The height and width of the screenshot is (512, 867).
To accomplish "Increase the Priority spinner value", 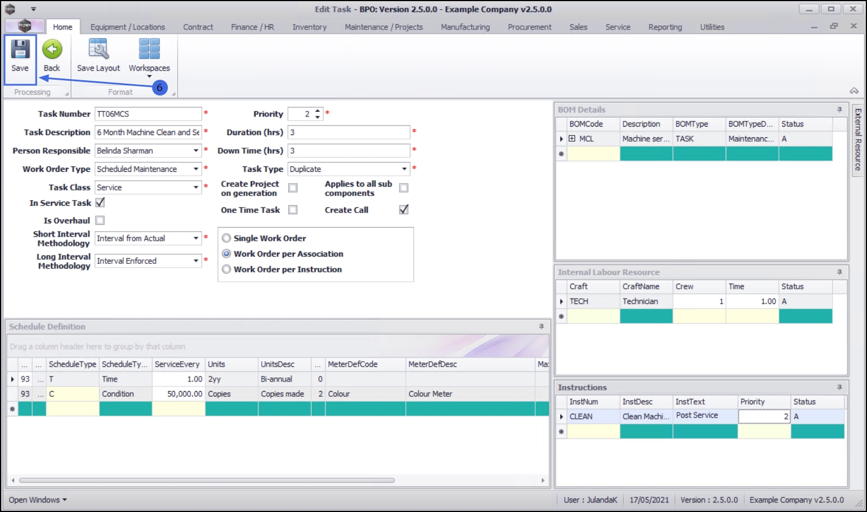I will pos(318,111).
